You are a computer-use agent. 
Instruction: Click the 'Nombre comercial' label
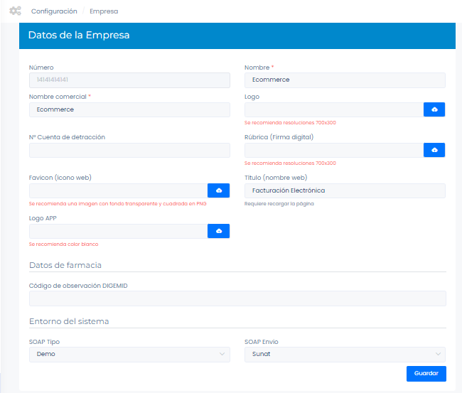point(58,97)
